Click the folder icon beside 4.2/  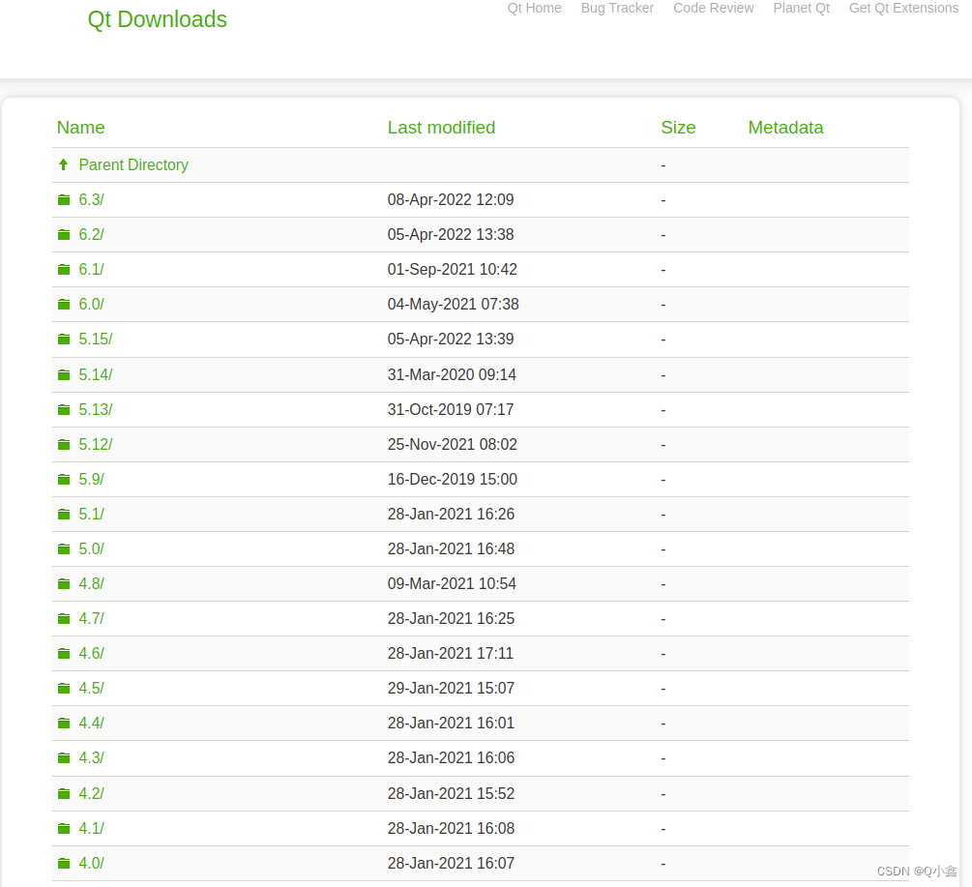64,793
